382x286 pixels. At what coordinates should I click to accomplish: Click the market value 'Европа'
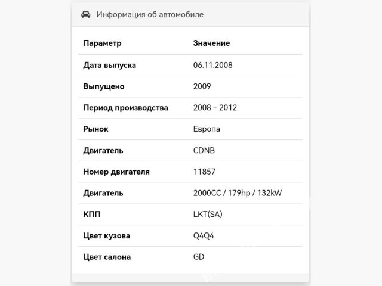pos(207,129)
